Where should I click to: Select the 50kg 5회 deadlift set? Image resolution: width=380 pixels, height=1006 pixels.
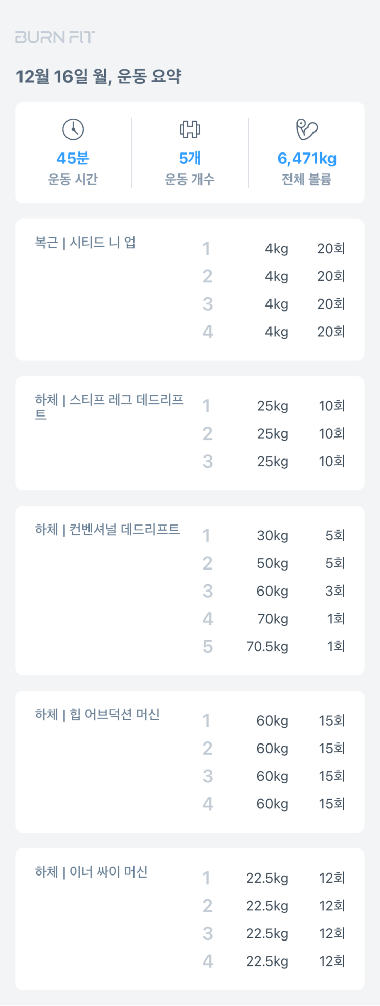272,563
